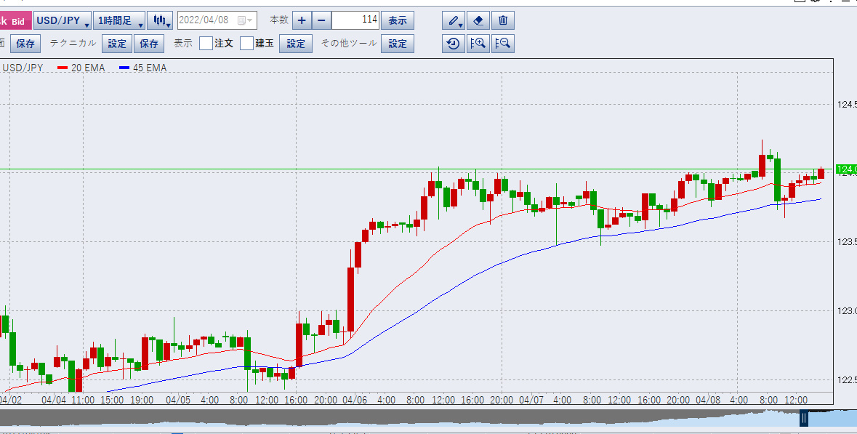Open テクニカル 設定 settings button
The image size is (857, 434).
[117, 44]
